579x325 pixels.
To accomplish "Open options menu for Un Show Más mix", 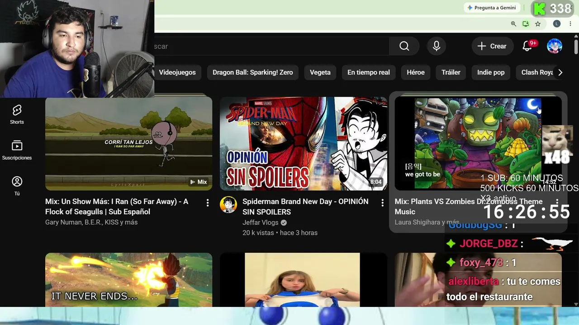I will (x=208, y=203).
